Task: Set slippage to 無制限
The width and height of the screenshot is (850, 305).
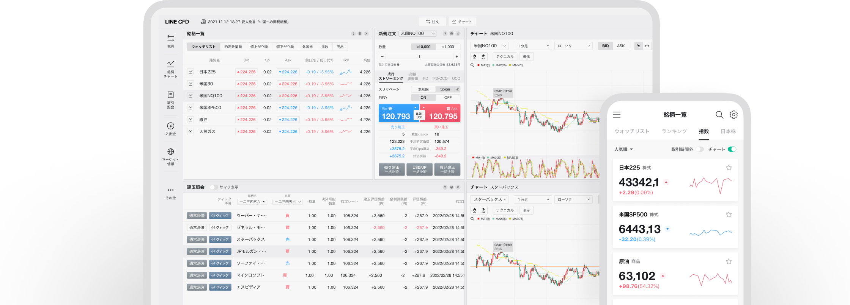Action: [x=423, y=89]
